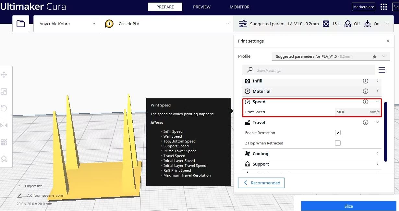Click the Enable Retraction label
Screen dimensions: 399x211
[x=260, y=133]
